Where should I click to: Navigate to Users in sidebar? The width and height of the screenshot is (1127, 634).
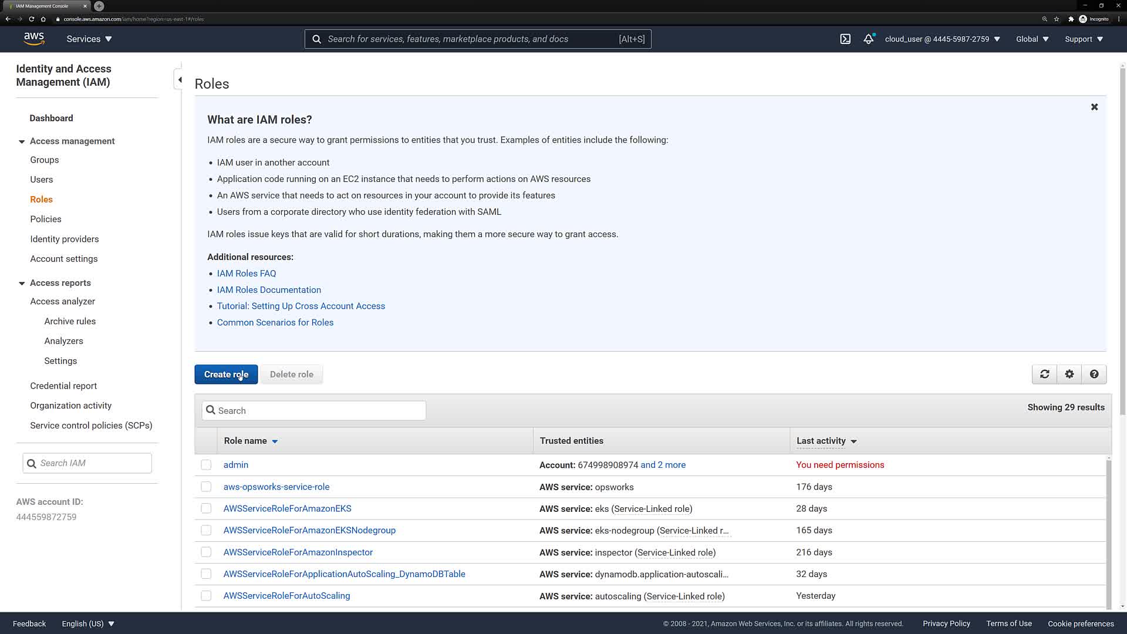[x=42, y=180]
